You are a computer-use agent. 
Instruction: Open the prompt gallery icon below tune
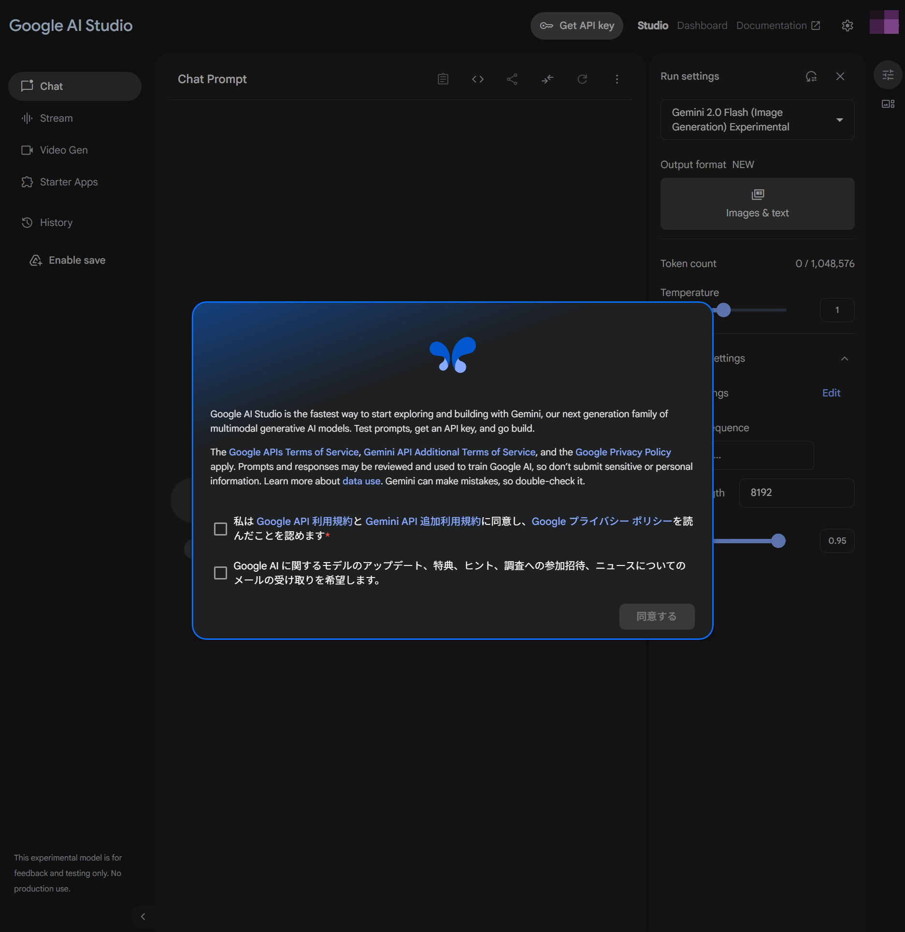pos(888,104)
